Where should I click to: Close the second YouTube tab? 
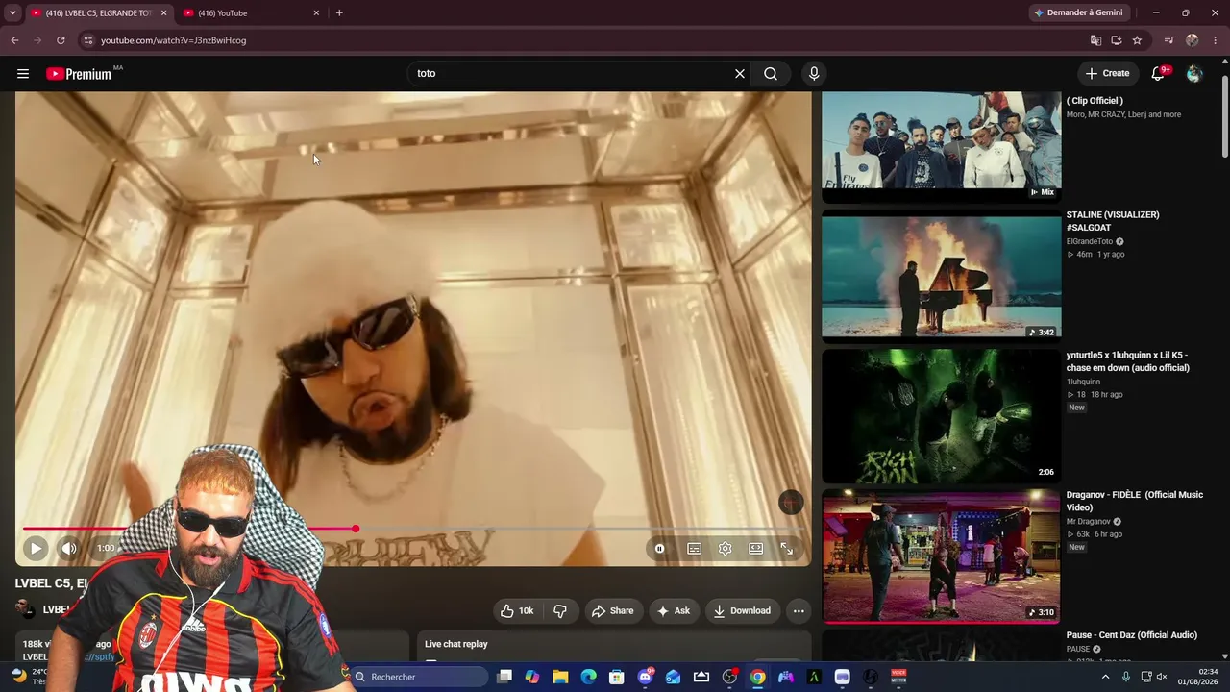click(x=316, y=13)
